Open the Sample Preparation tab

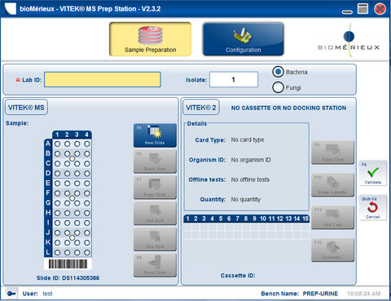point(150,39)
